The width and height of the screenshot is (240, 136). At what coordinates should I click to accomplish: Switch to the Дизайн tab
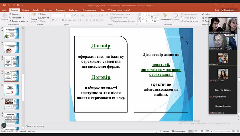tap(36, 10)
